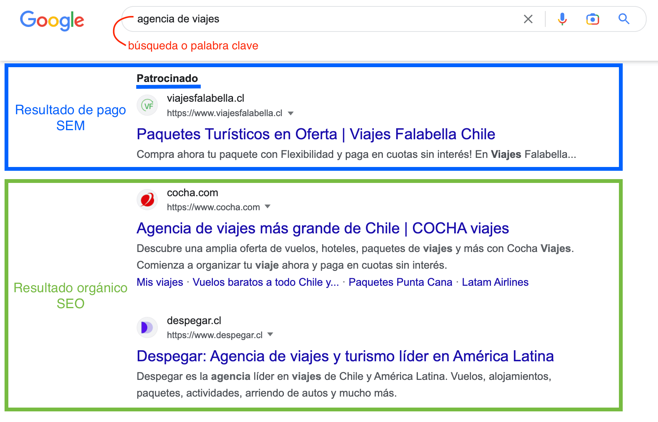Clear the search query with the X icon
The height and width of the screenshot is (422, 658).
coord(528,19)
